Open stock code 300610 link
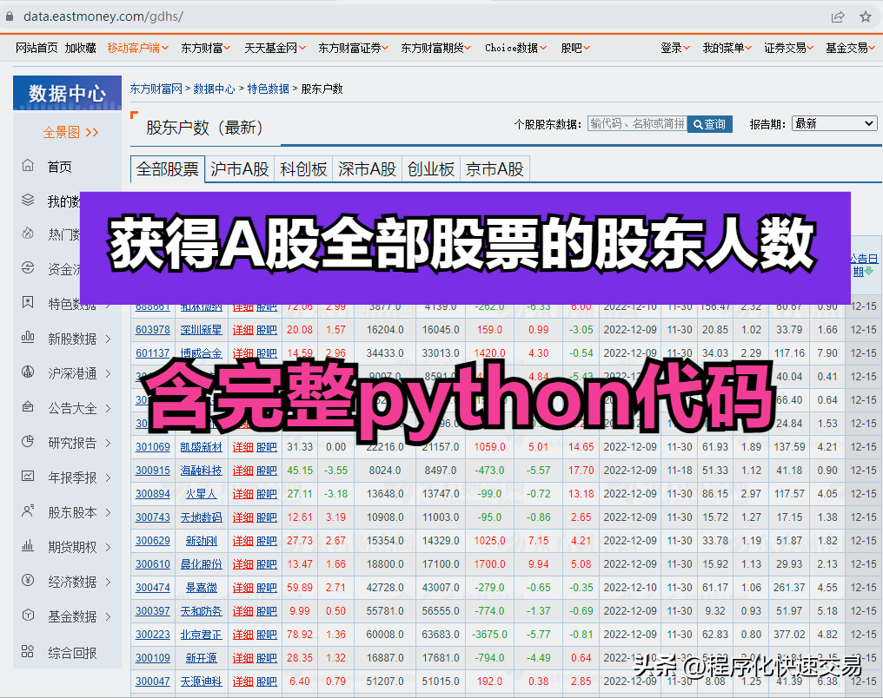883x698 pixels. (x=153, y=564)
